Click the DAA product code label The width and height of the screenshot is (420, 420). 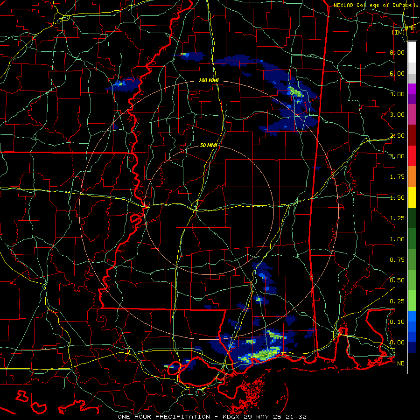pyautogui.click(x=410, y=28)
